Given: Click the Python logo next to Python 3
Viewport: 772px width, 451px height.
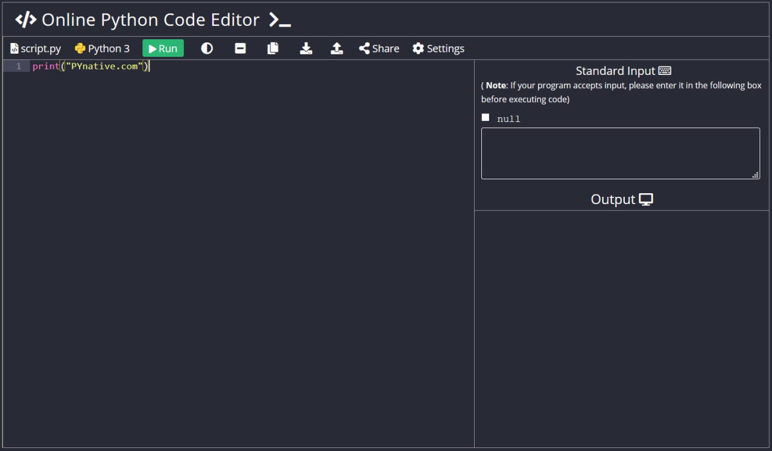Looking at the screenshot, I should [79, 48].
